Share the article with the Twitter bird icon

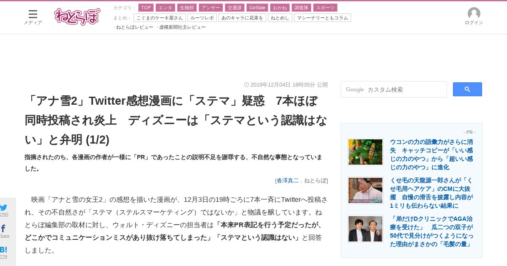click(x=3, y=207)
